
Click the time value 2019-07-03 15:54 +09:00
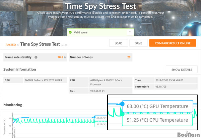[169, 80]
